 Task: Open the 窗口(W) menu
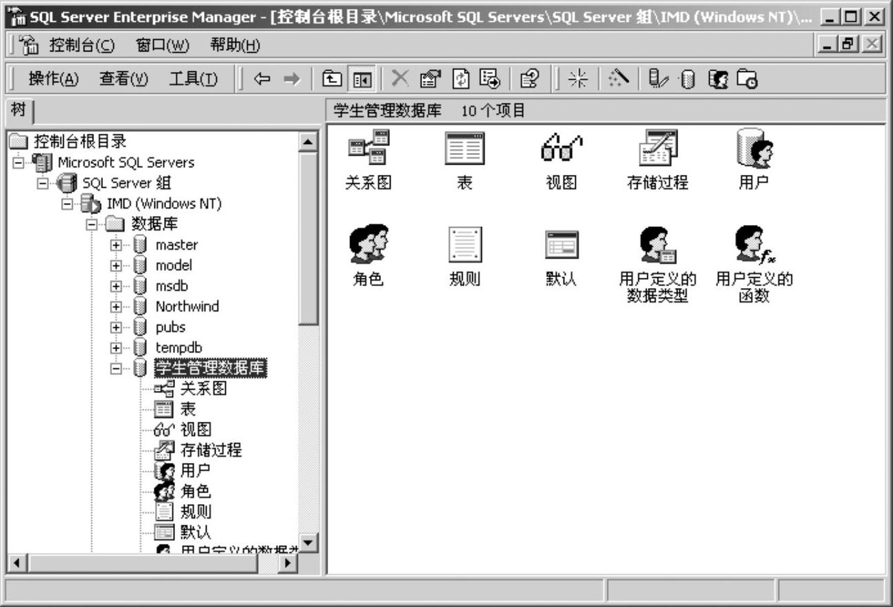(x=163, y=46)
